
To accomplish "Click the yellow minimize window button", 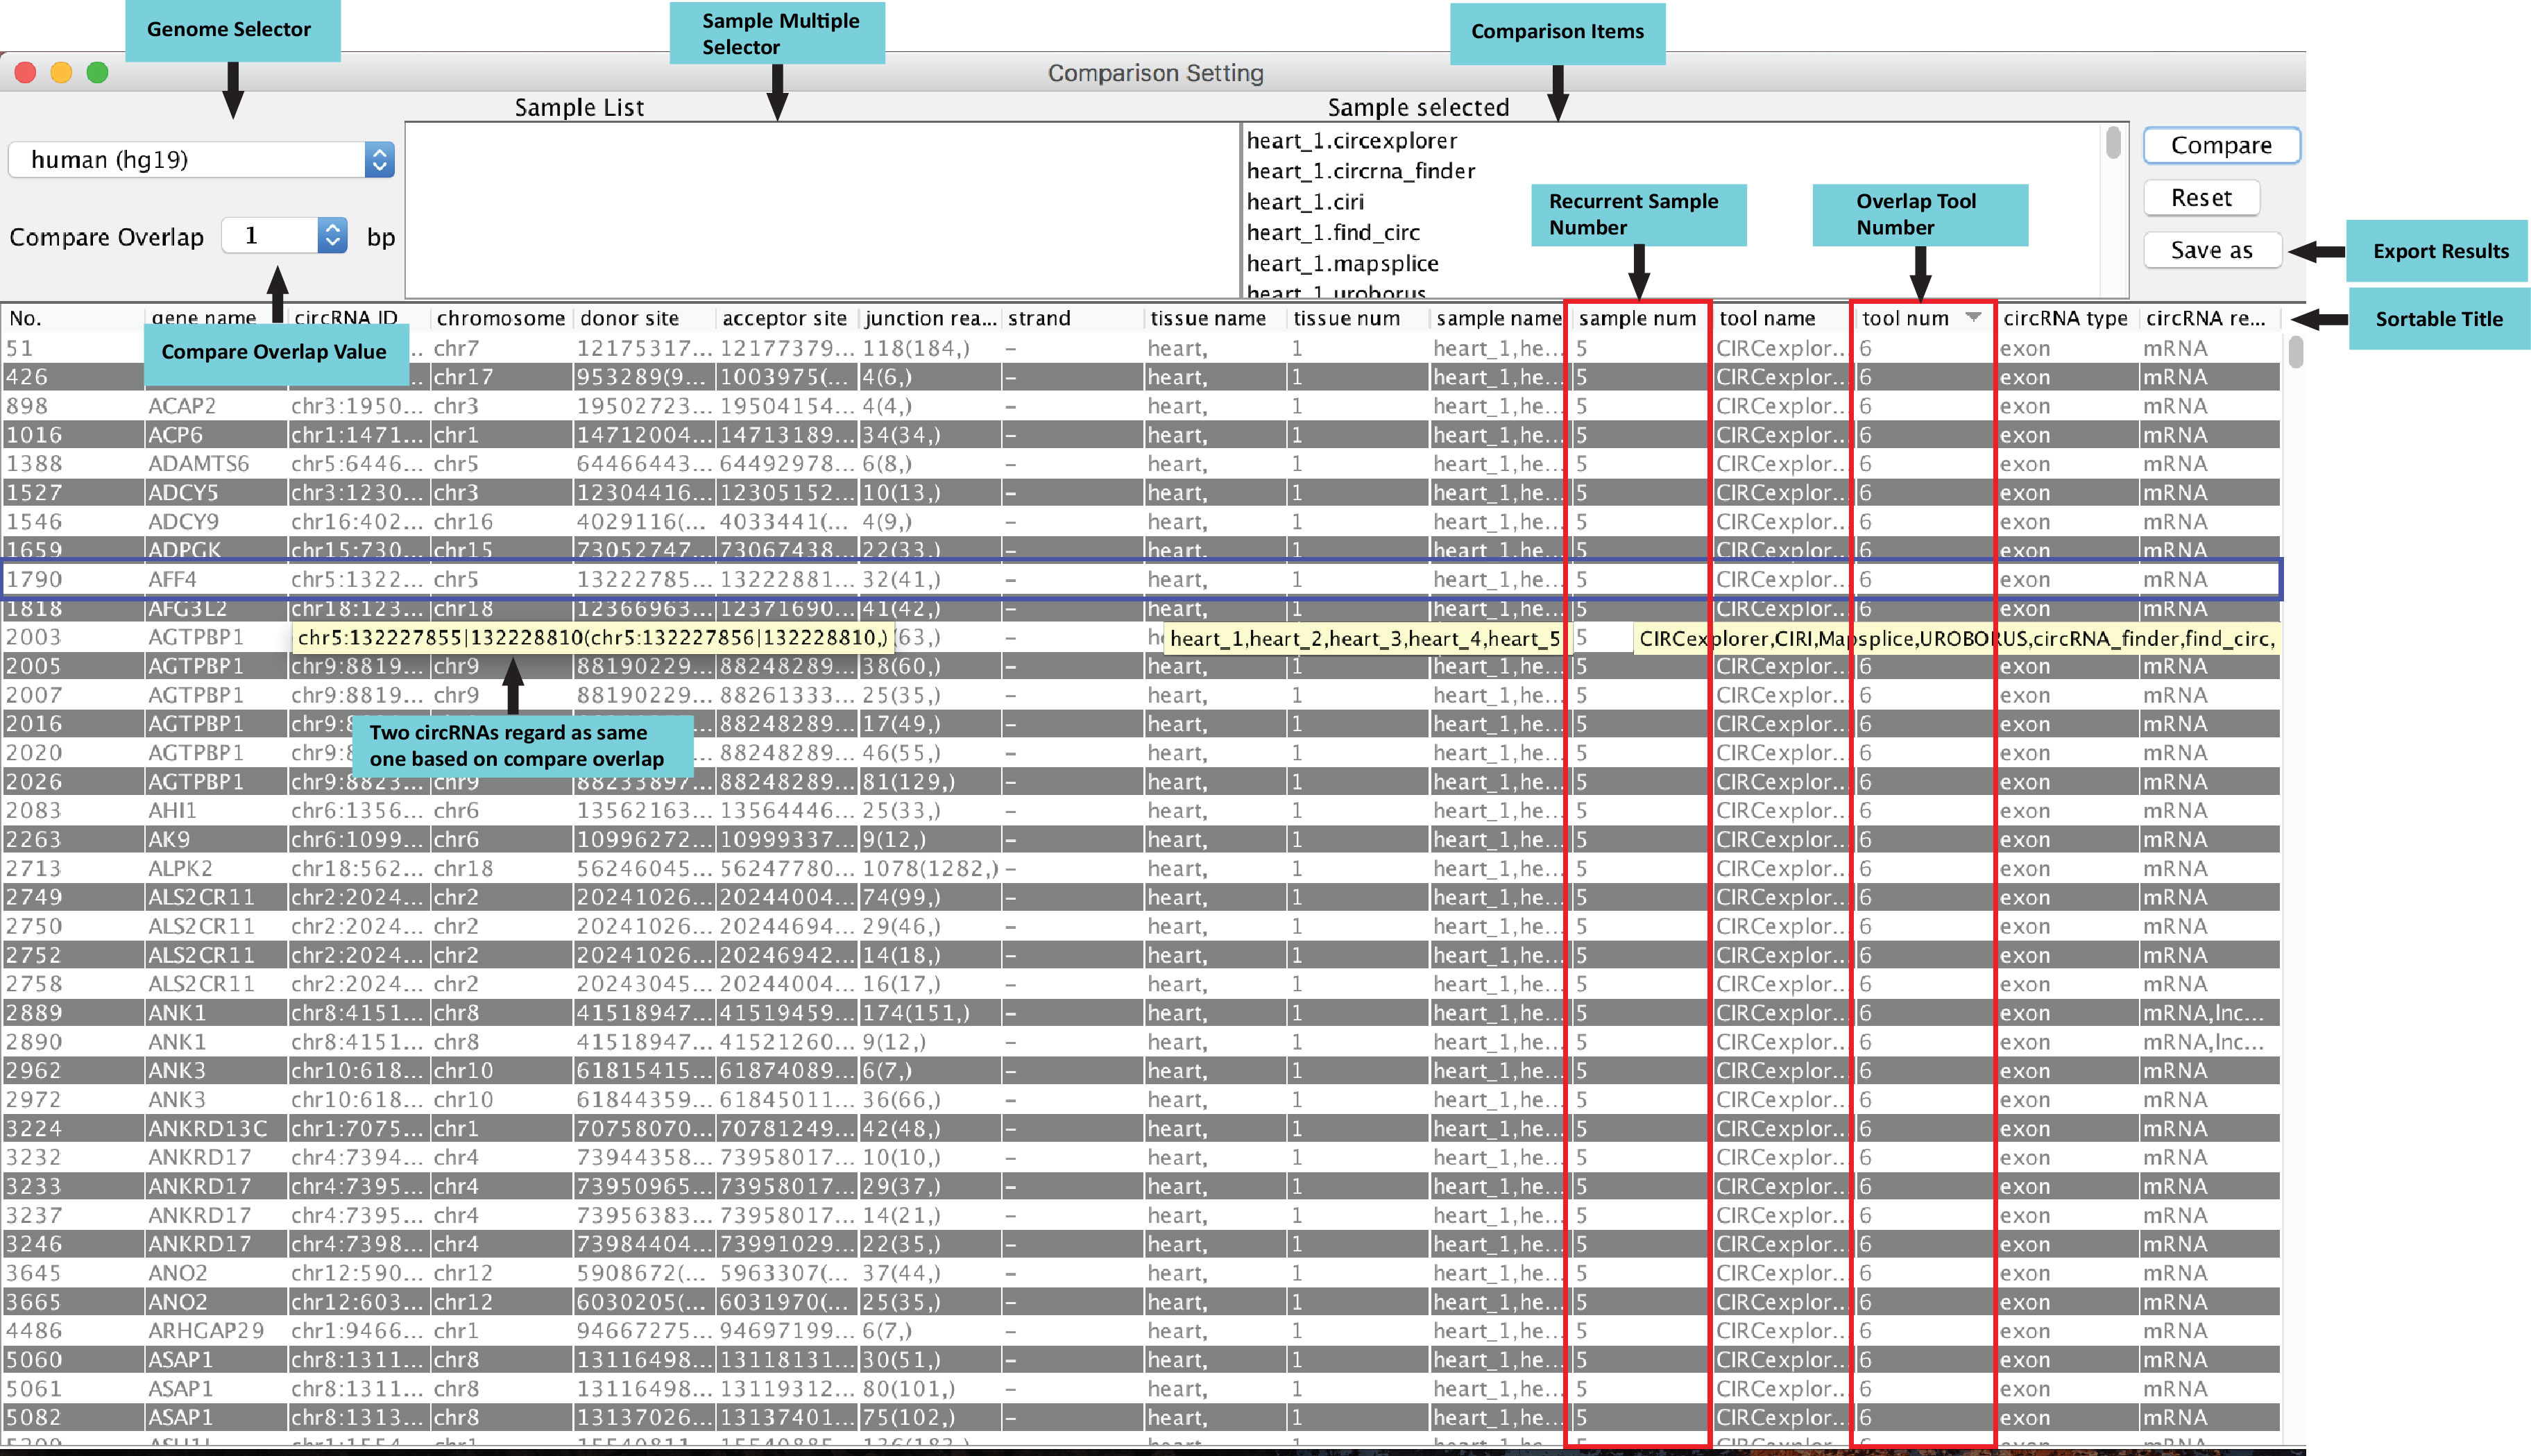I will click(61, 73).
